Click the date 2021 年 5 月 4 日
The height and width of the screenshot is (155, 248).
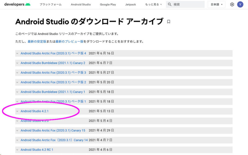point(100,121)
